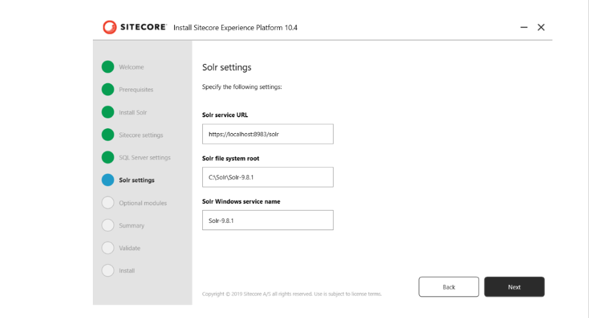Close the Sitecore installer window

pos(541,27)
